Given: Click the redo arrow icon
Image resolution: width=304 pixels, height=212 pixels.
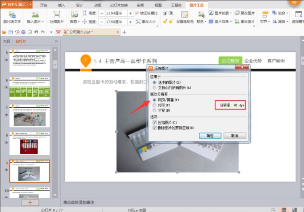Looking at the screenshot, I should (x=43, y=32).
